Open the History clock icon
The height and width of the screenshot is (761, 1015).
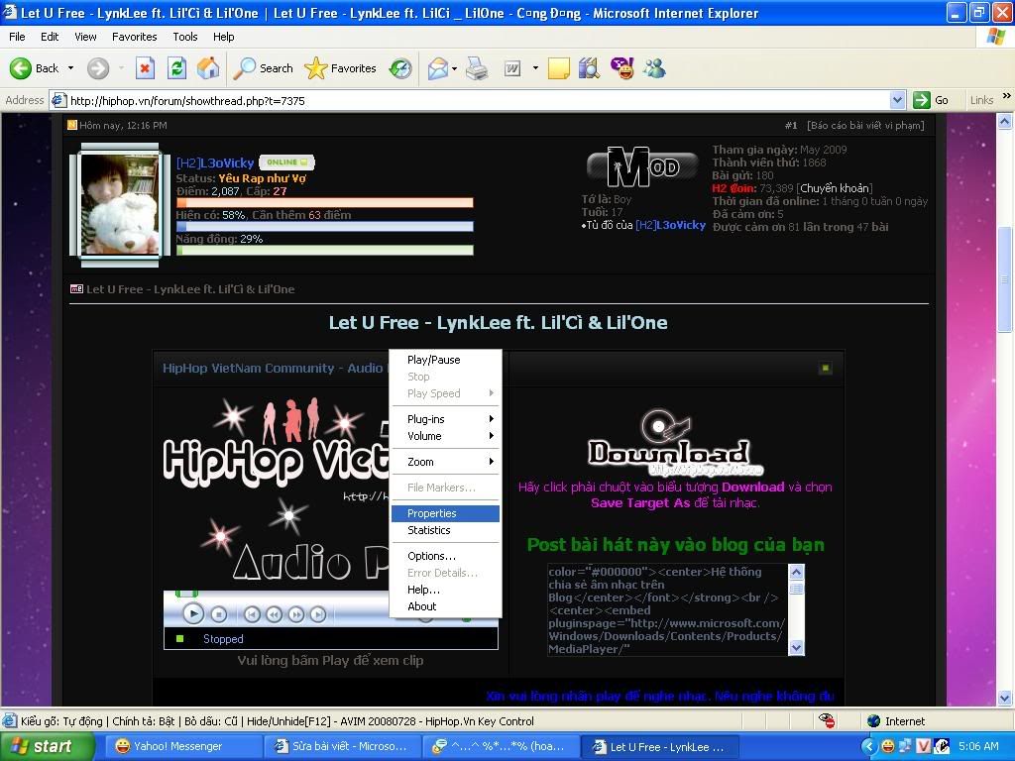click(x=400, y=68)
